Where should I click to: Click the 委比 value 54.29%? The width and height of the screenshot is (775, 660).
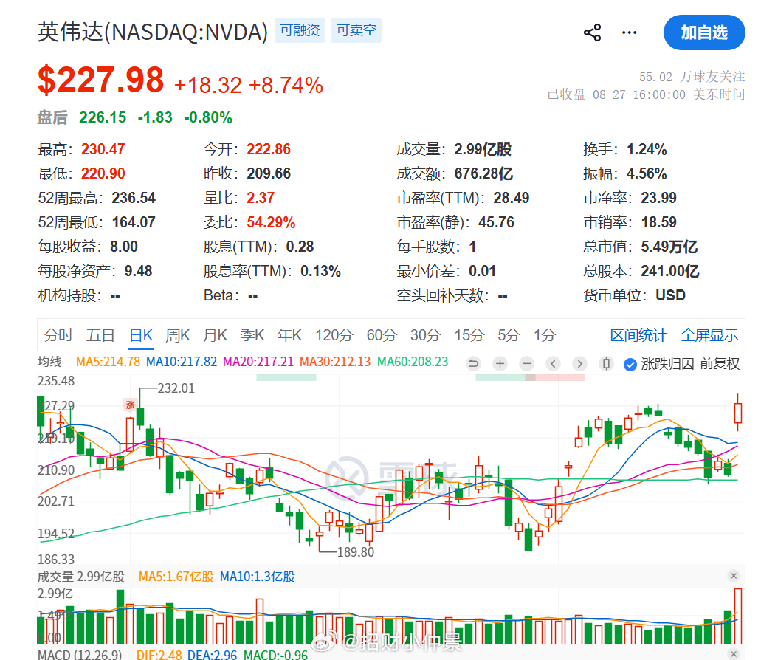[271, 222]
